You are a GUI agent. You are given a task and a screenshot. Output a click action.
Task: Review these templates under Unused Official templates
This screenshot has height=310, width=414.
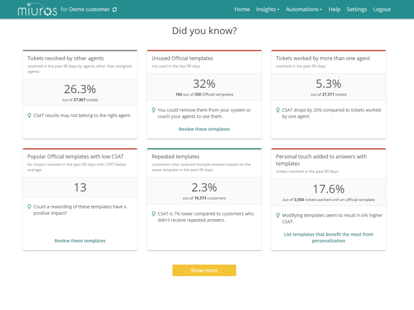point(204,129)
